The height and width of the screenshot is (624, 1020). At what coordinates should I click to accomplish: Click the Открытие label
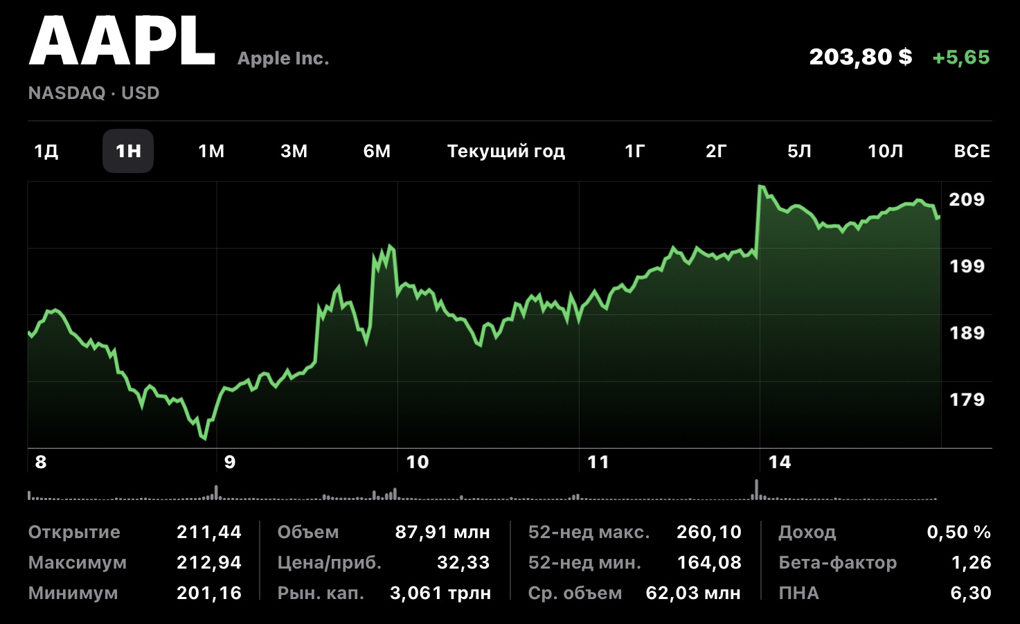(x=74, y=532)
